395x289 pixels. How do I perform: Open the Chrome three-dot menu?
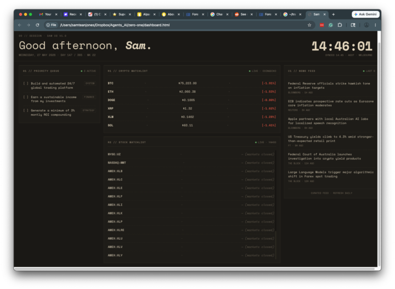(375, 25)
